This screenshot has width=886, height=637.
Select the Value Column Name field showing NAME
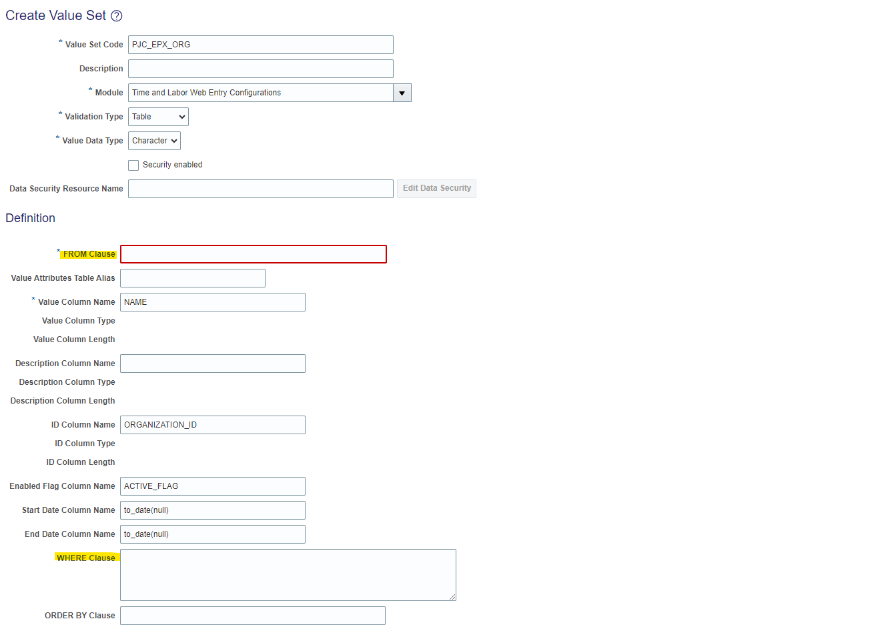pyautogui.click(x=212, y=301)
